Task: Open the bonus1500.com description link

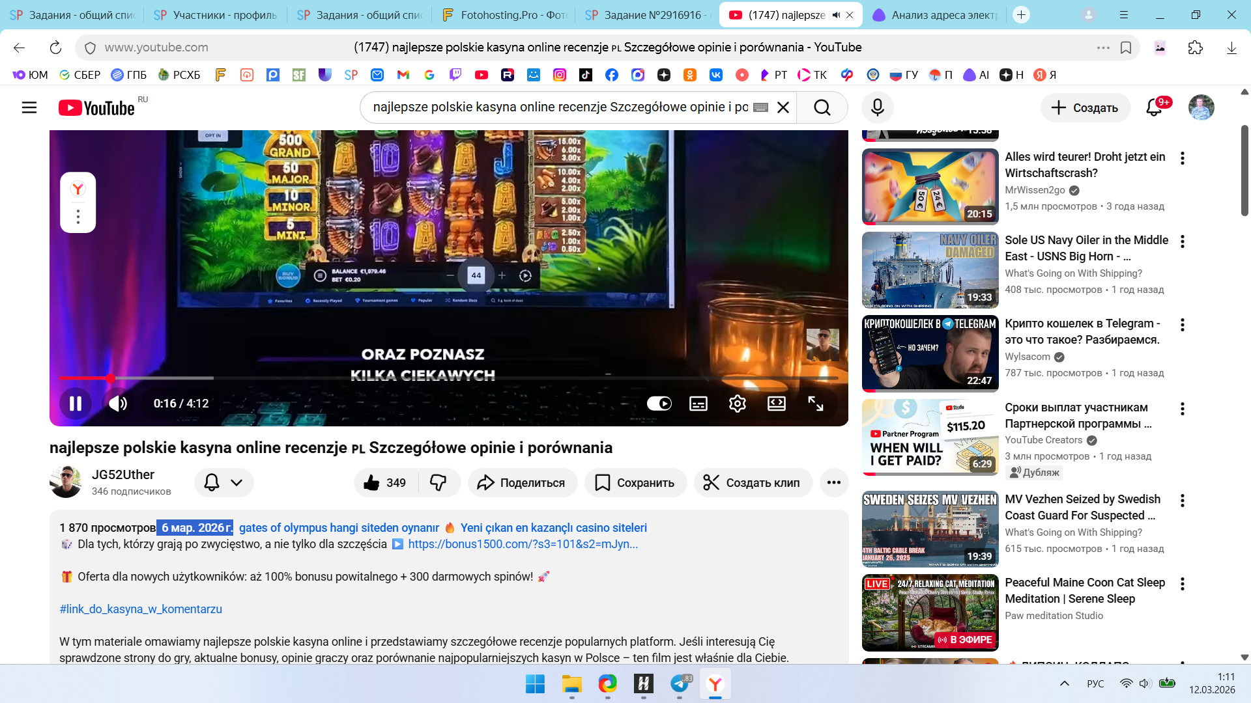Action: coord(523,544)
